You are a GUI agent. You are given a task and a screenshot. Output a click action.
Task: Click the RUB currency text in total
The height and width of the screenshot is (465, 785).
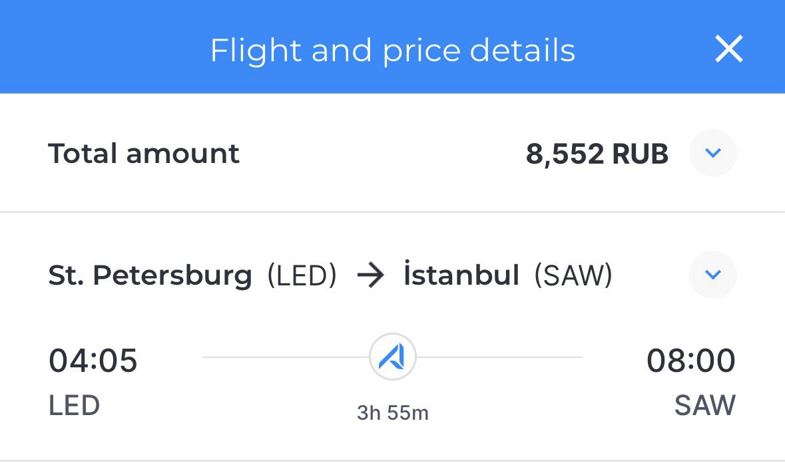(640, 154)
